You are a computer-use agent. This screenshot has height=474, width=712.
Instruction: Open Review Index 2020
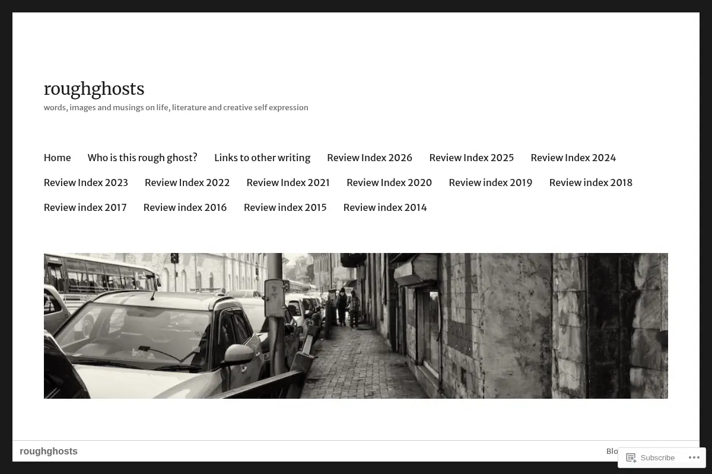point(389,182)
